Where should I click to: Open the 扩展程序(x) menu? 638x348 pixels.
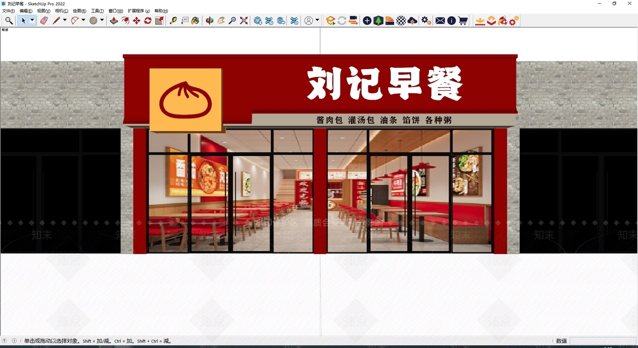(x=139, y=11)
